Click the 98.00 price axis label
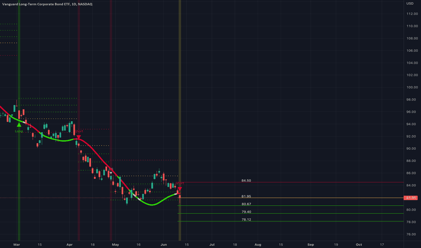 coord(412,100)
